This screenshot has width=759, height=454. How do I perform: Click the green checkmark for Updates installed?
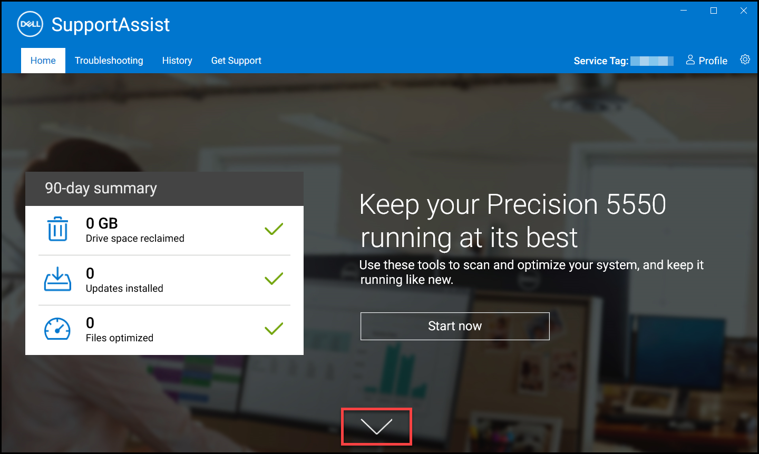pyautogui.click(x=274, y=278)
